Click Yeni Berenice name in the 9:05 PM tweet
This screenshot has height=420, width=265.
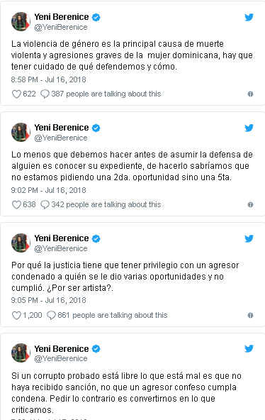[x=62, y=238]
